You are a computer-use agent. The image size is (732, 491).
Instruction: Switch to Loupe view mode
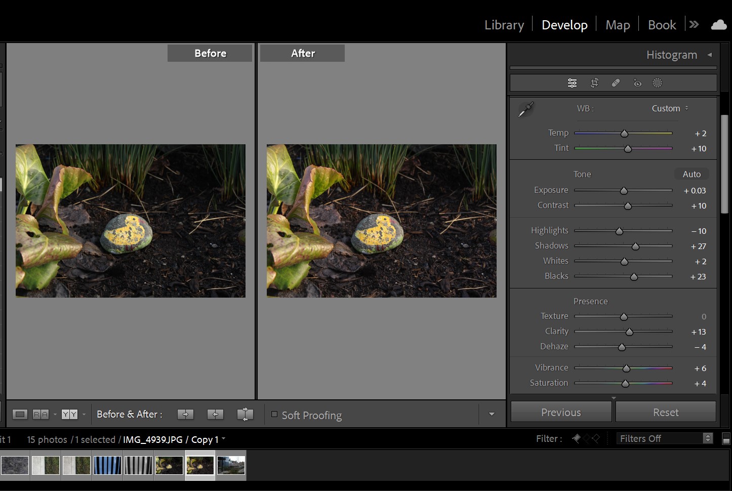(x=20, y=415)
